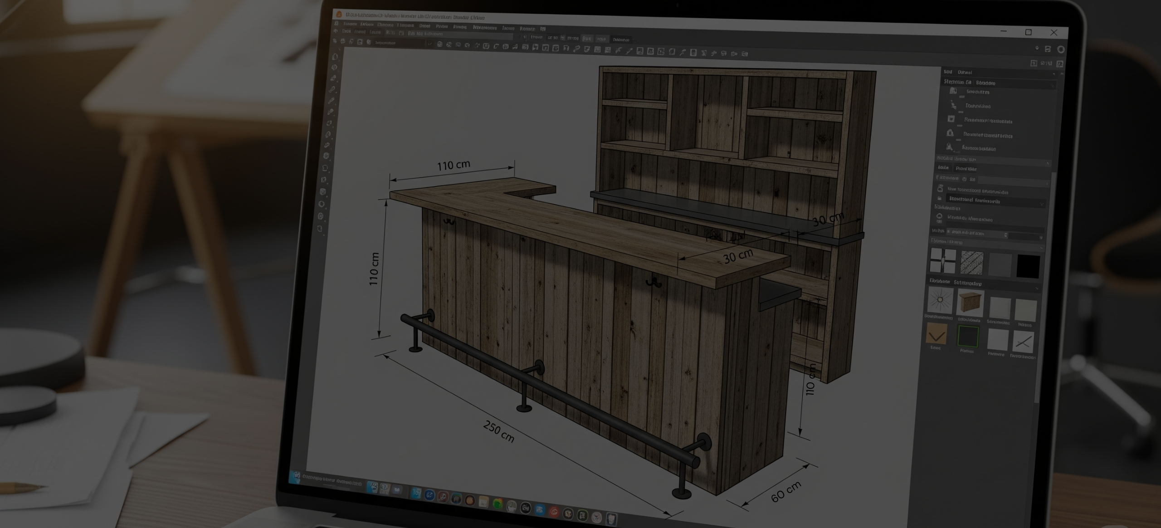Open the red circular app in the dock
The image size is (1161, 528).
[553, 512]
